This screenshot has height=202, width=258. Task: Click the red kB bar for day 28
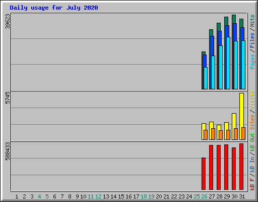(x=219, y=167)
